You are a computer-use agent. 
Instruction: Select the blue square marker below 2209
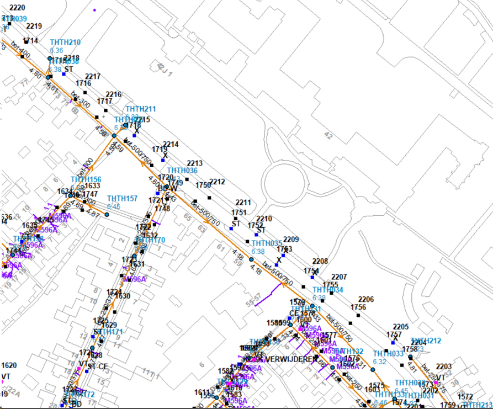pos(283,256)
